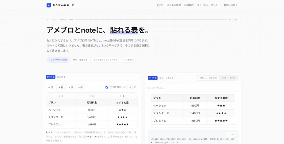Viewport: 284px width, 144px height.
Task: Edit the 990円 cell in editor
Action: 92,110
